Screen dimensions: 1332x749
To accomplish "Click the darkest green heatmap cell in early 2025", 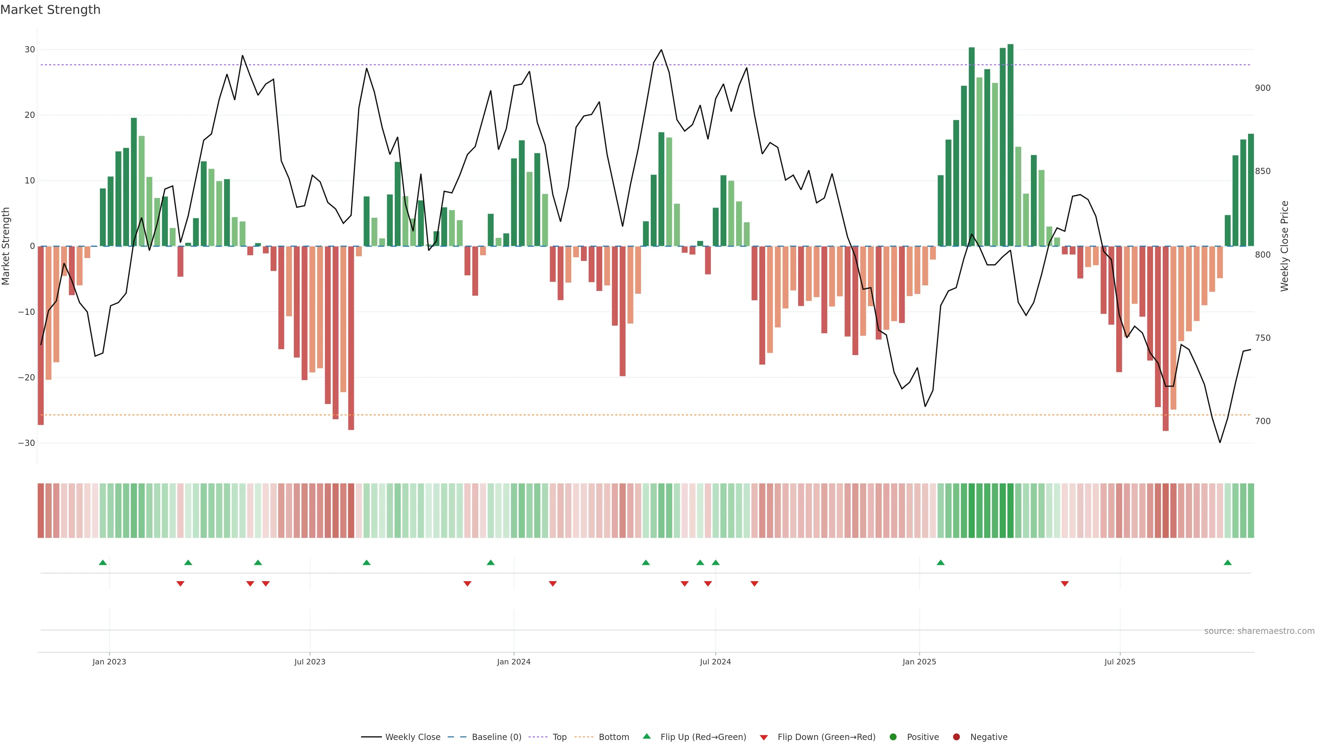I will [x=1010, y=511].
